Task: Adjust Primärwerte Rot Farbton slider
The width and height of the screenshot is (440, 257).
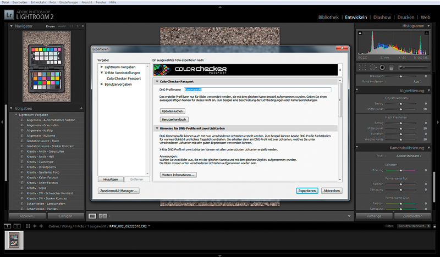Action: point(401,184)
